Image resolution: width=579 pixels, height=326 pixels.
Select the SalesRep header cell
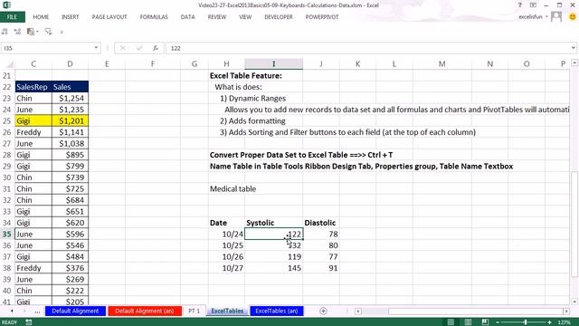click(33, 87)
